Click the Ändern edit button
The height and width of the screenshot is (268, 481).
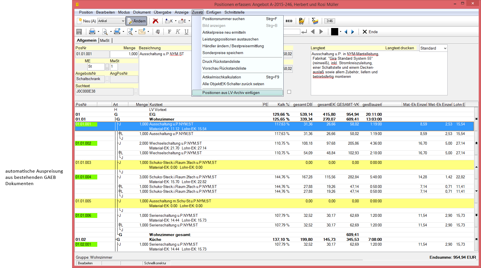pos(136,21)
